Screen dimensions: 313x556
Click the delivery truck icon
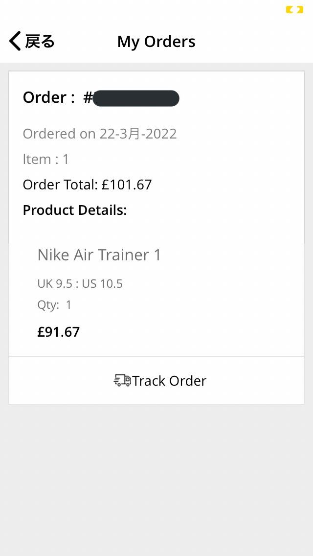pyautogui.click(x=122, y=380)
